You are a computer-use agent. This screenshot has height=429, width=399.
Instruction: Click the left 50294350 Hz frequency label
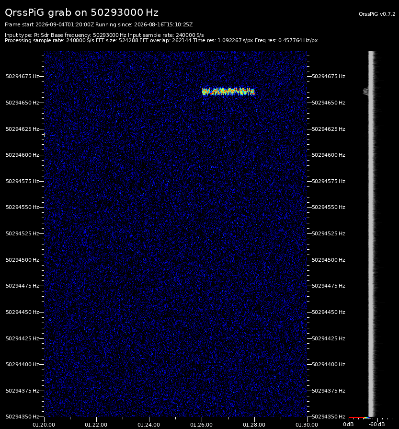[23, 417]
